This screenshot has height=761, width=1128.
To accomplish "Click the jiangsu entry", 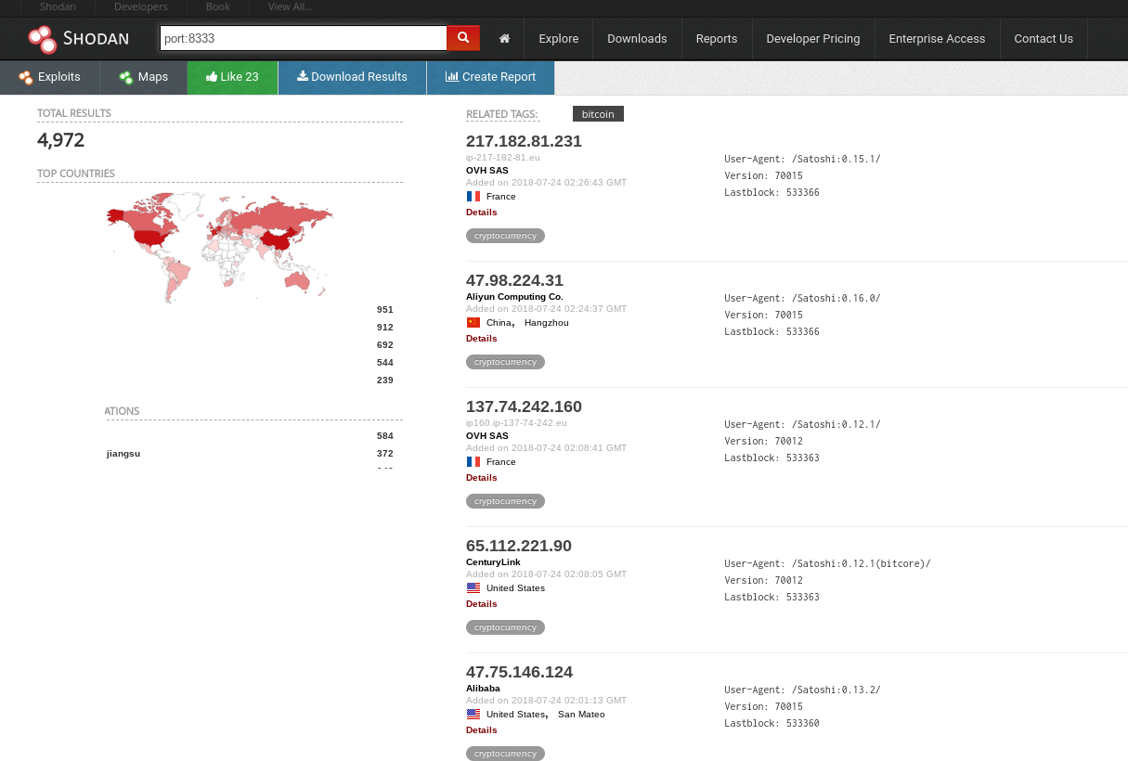I will point(123,454).
